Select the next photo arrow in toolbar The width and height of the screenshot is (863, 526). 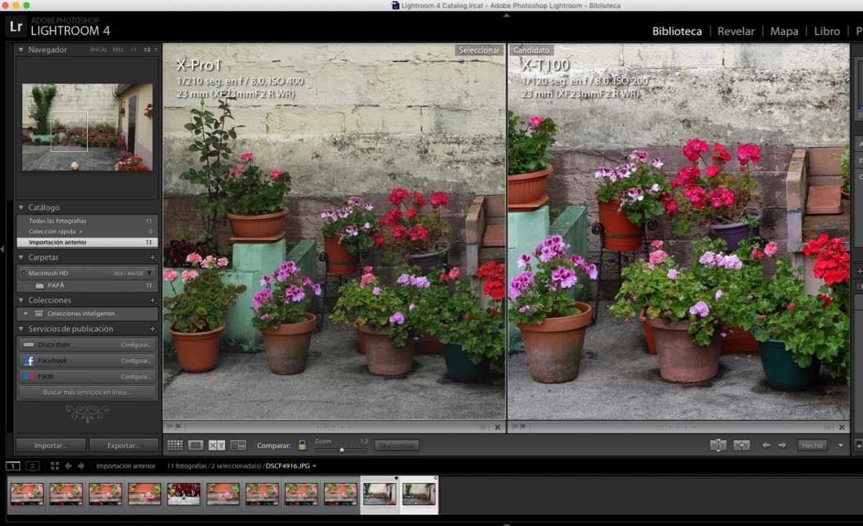[782, 446]
